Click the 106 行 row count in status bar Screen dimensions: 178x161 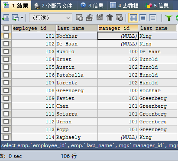(x=68, y=156)
